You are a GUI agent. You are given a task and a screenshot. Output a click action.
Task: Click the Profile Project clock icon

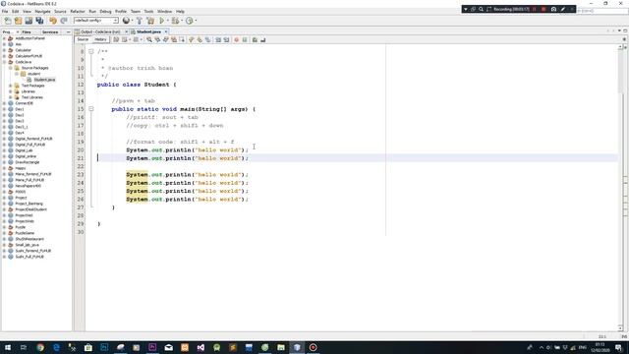[189, 21]
